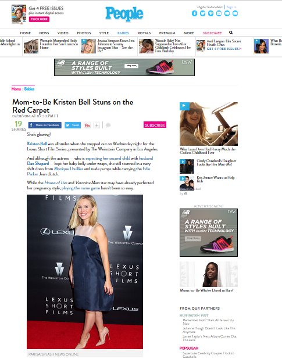
Task: Click the People logo
Action: 124,14
